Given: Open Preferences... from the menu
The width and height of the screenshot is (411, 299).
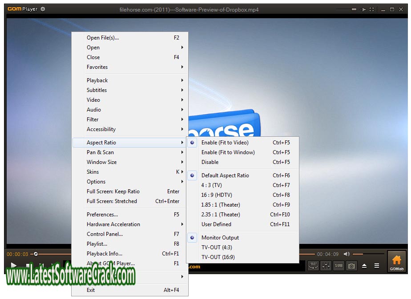Looking at the screenshot, I should pyautogui.click(x=102, y=215).
